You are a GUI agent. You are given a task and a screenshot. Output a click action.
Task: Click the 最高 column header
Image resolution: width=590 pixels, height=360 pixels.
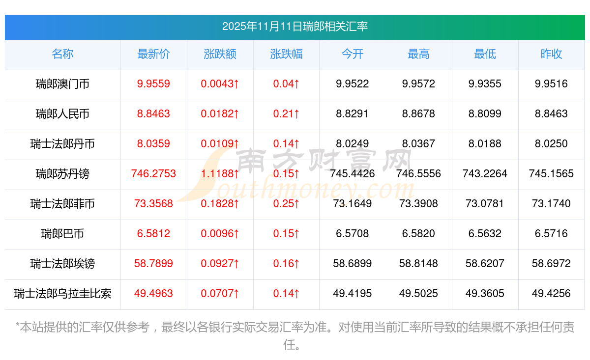tap(418, 54)
